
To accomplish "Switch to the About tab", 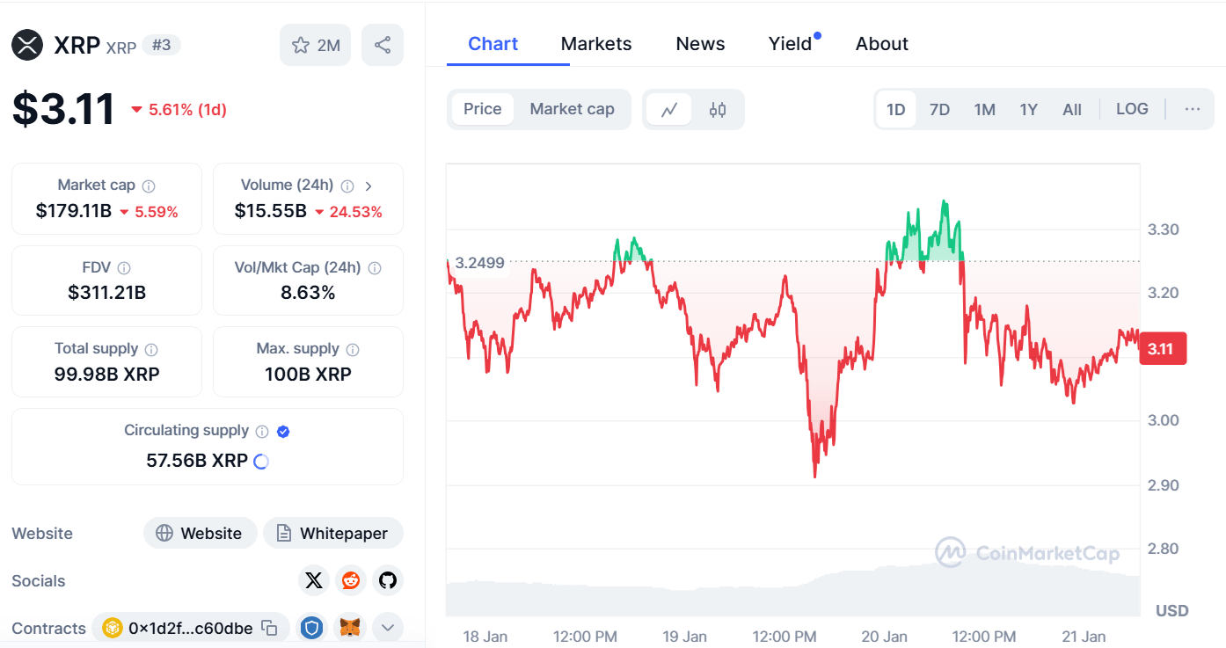I will coord(882,44).
